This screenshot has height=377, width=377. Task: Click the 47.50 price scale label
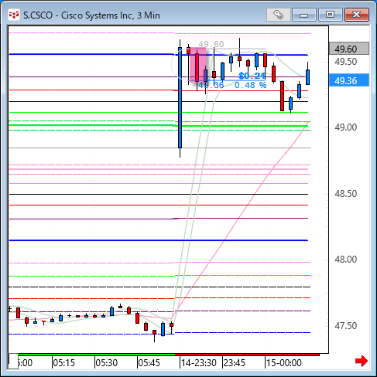coord(346,326)
